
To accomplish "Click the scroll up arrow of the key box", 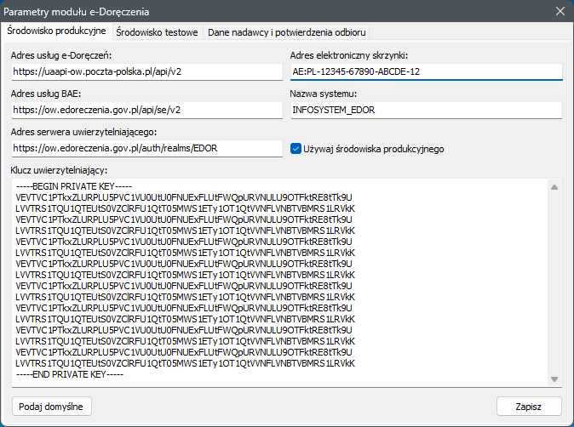I will (x=554, y=187).
